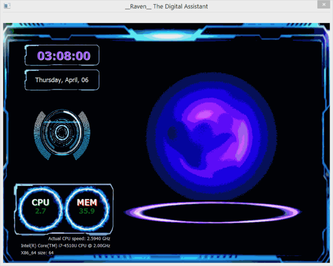The height and width of the screenshot is (266, 333).
Task: Click the 35.9 memory percentage value
Action: coord(87,211)
